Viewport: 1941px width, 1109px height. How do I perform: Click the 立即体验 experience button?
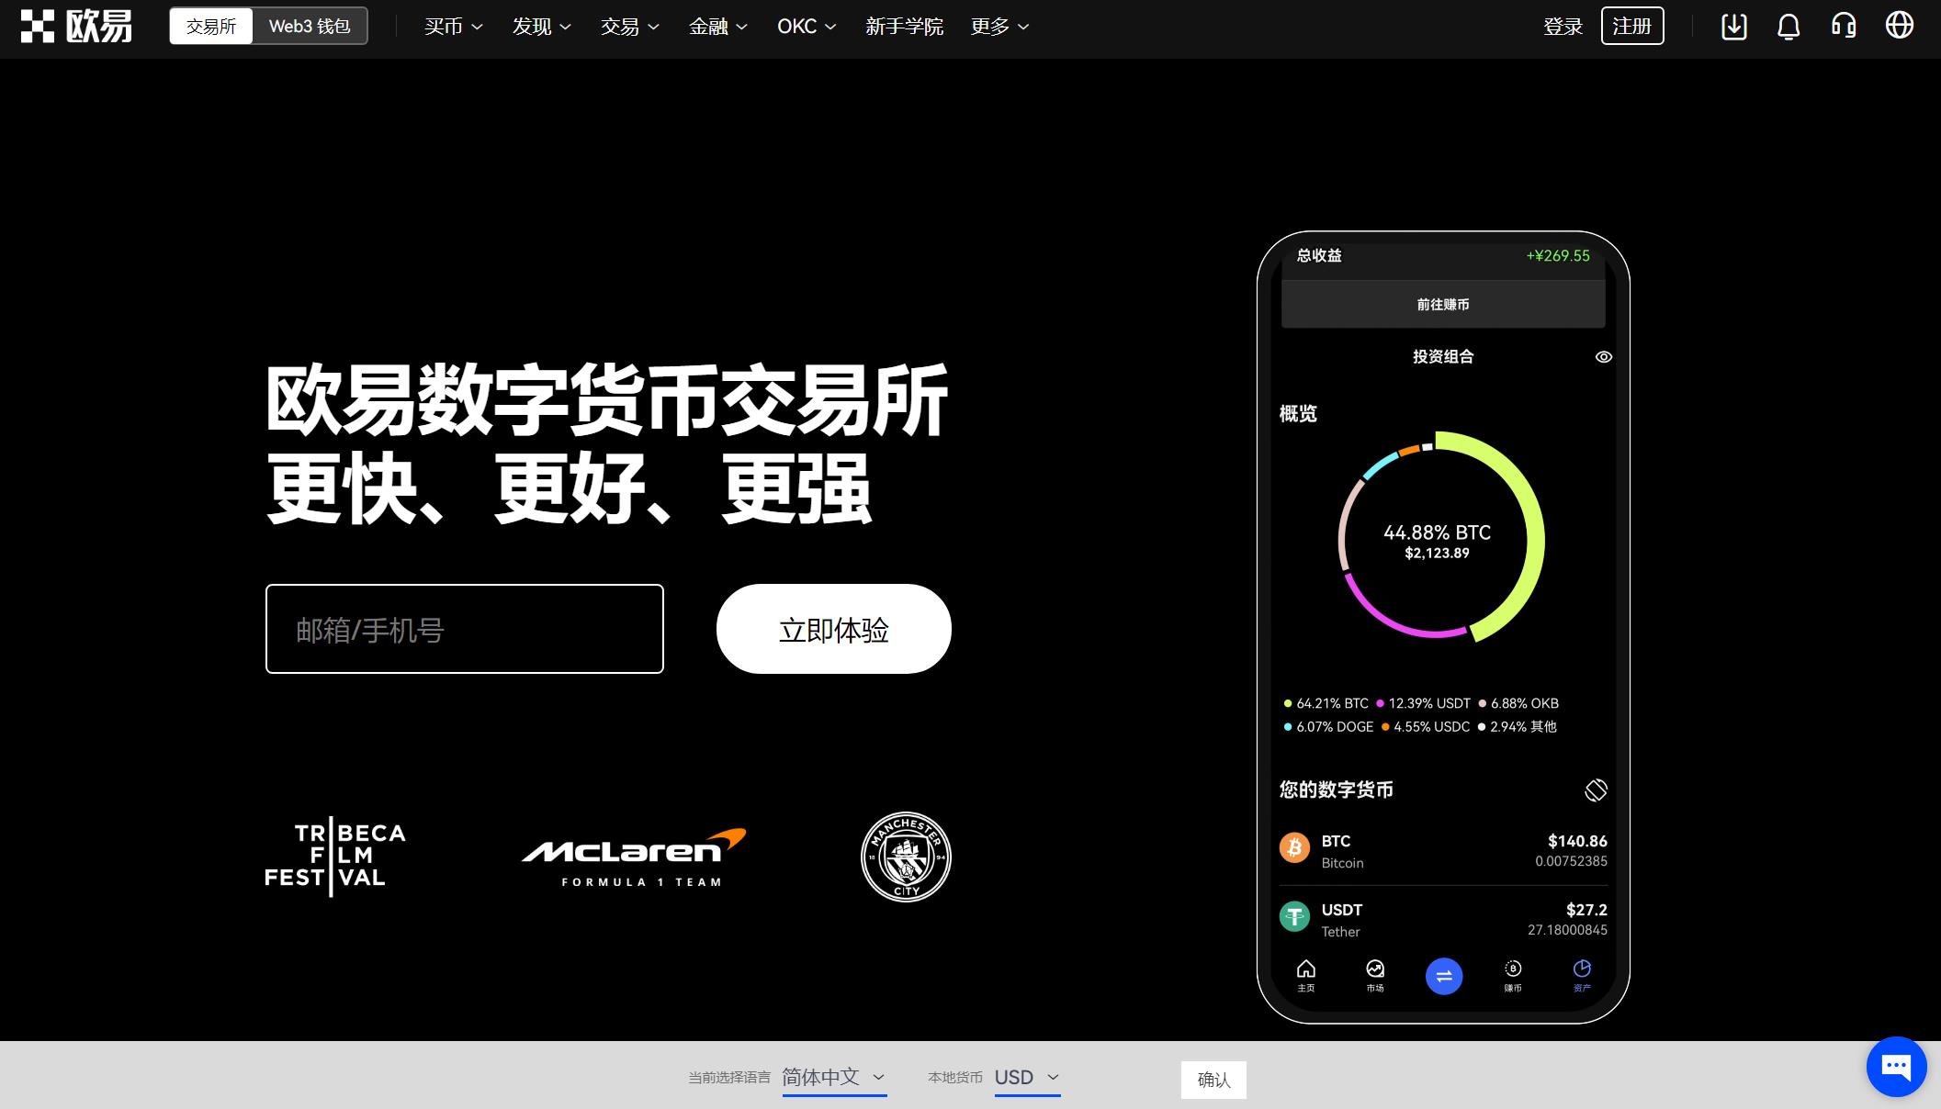(x=833, y=628)
